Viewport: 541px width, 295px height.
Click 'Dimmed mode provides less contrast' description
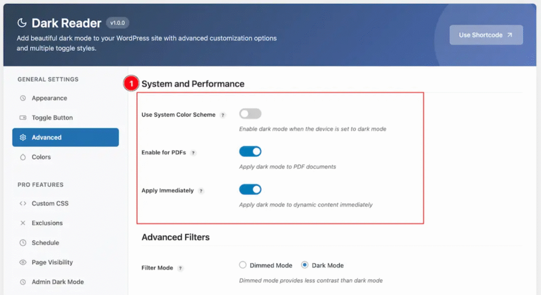pos(311,281)
